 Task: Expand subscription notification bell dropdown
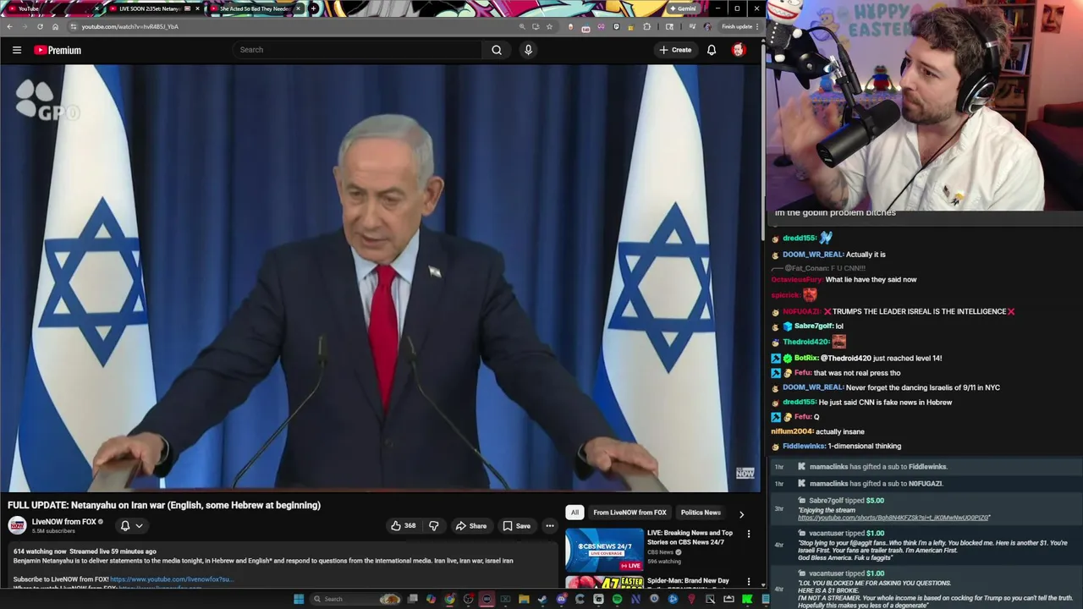[x=131, y=525]
